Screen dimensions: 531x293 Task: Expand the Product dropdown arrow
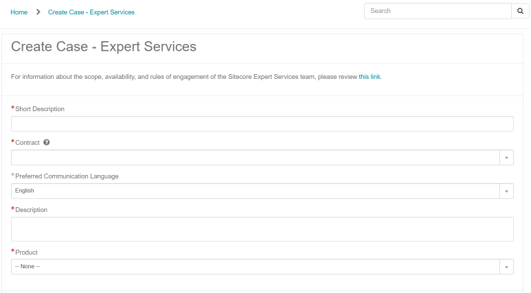507,267
